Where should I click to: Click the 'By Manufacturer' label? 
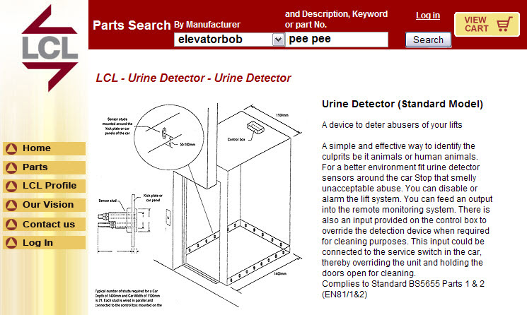click(x=207, y=25)
